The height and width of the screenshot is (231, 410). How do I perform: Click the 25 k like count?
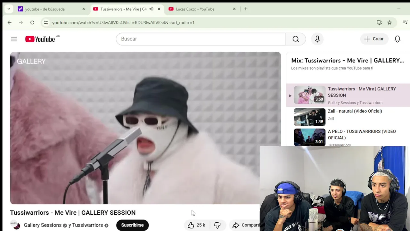[201, 225]
